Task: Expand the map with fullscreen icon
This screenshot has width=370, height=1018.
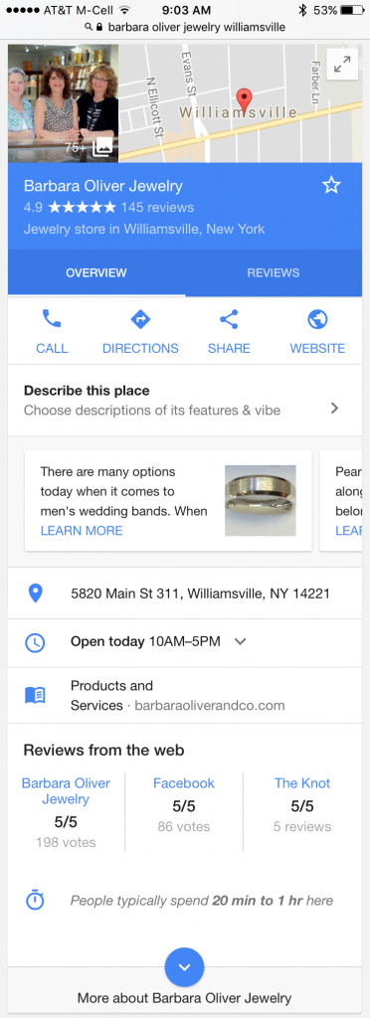Action: click(343, 65)
